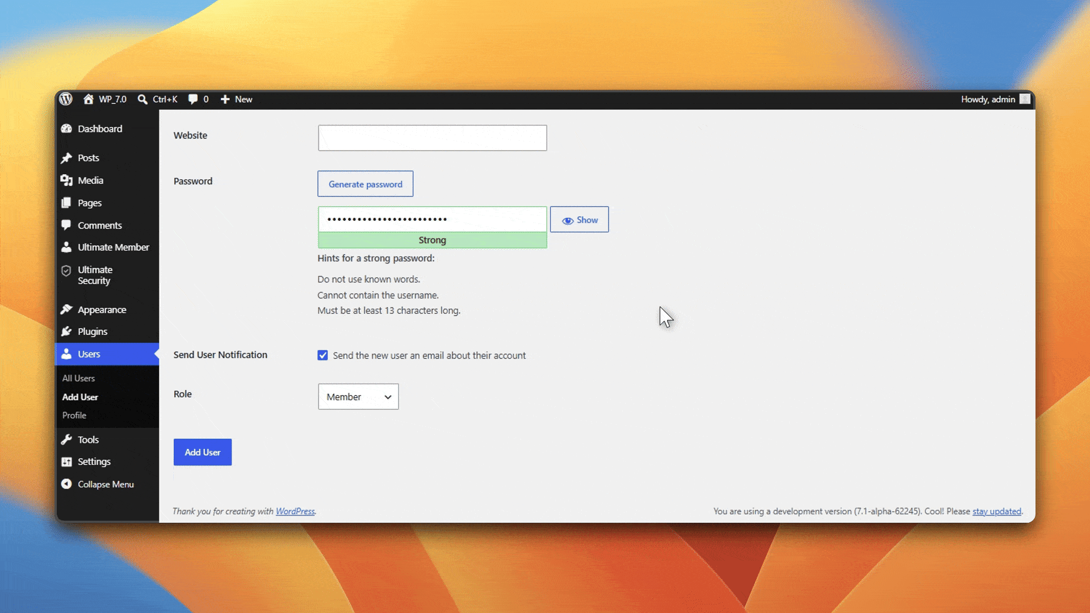Click the home icon for WP_7.0
1090x613 pixels.
pyautogui.click(x=89, y=99)
